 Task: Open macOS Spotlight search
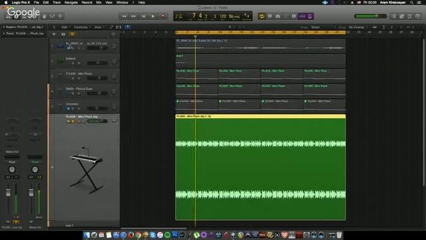click(x=411, y=3)
